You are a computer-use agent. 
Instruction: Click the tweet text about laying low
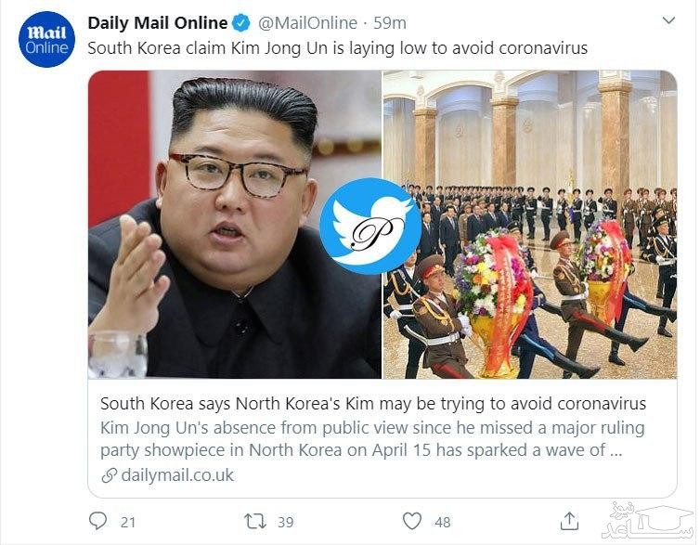[x=338, y=48]
